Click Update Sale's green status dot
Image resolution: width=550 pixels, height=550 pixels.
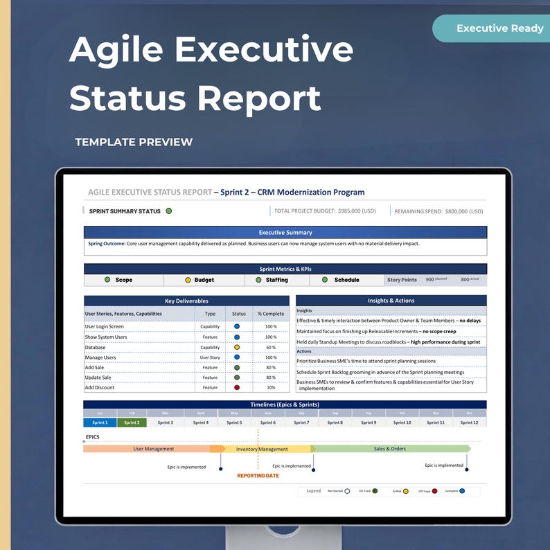tap(237, 378)
